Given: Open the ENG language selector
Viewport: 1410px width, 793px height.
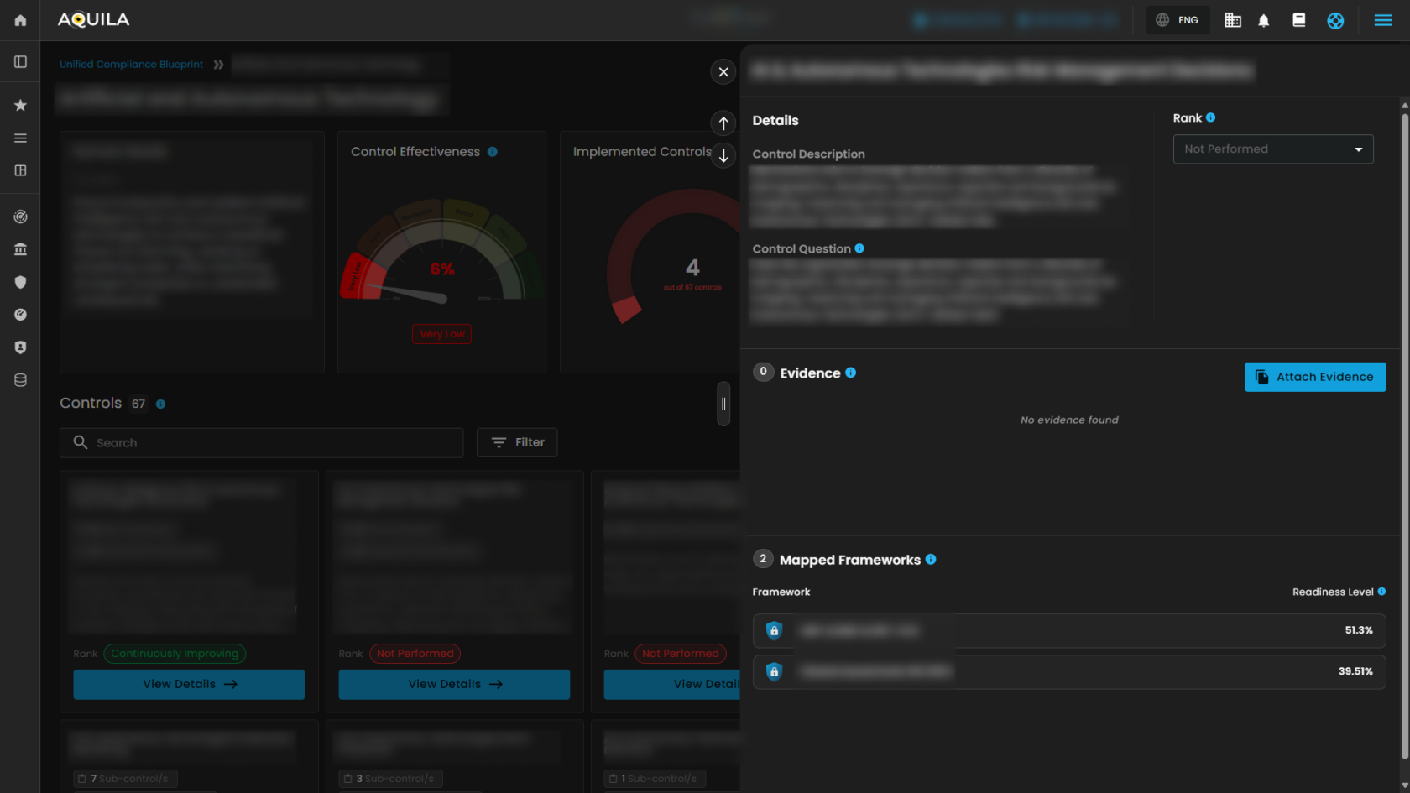Looking at the screenshot, I should [x=1178, y=20].
